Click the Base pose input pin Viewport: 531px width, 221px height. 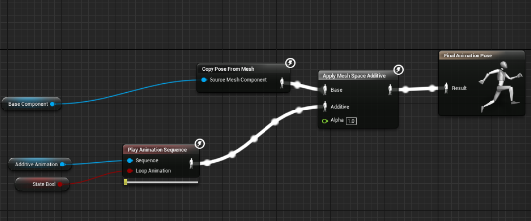(x=325, y=90)
